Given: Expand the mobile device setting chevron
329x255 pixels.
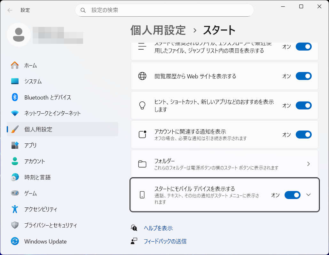Looking at the screenshot, I should tap(309, 195).
